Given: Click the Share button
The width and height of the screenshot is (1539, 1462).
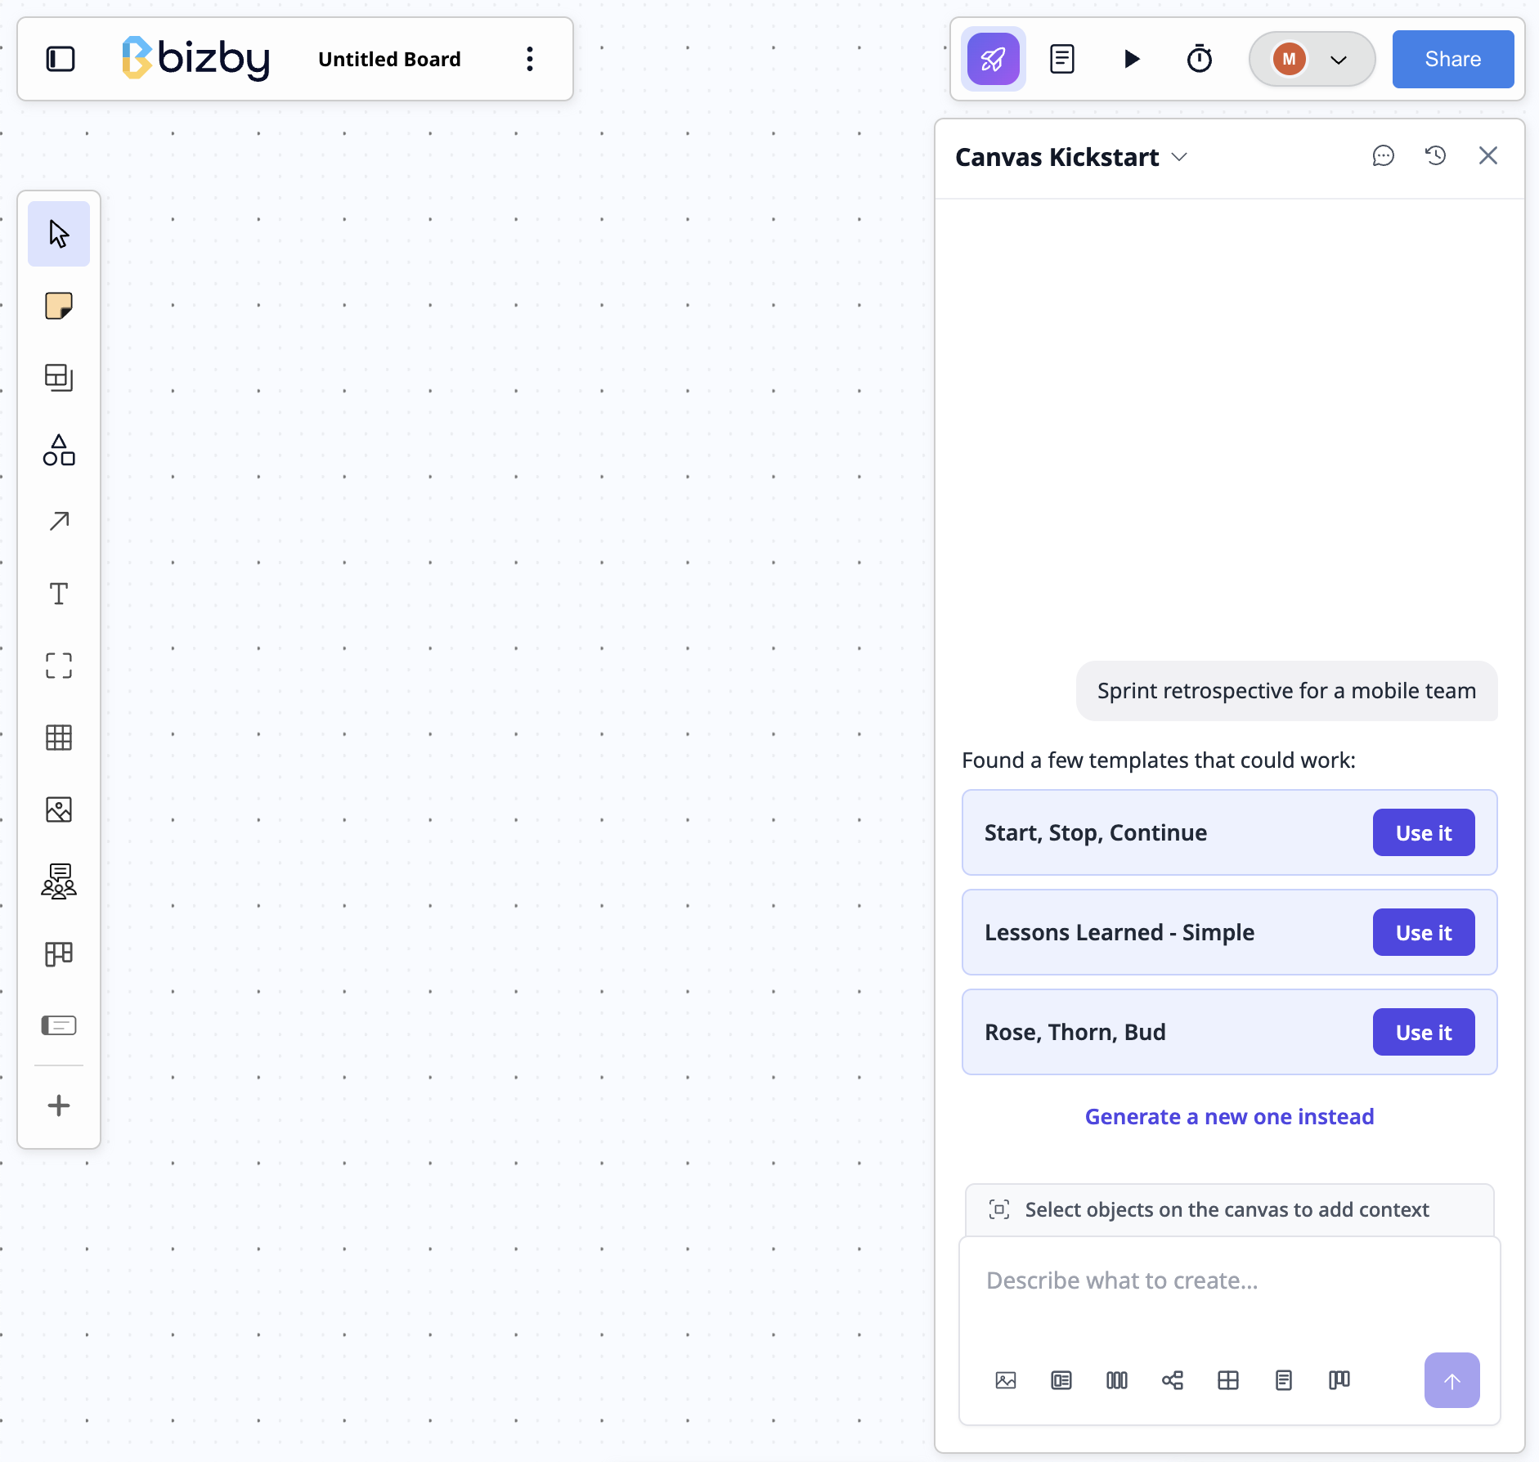Looking at the screenshot, I should pyautogui.click(x=1452, y=59).
